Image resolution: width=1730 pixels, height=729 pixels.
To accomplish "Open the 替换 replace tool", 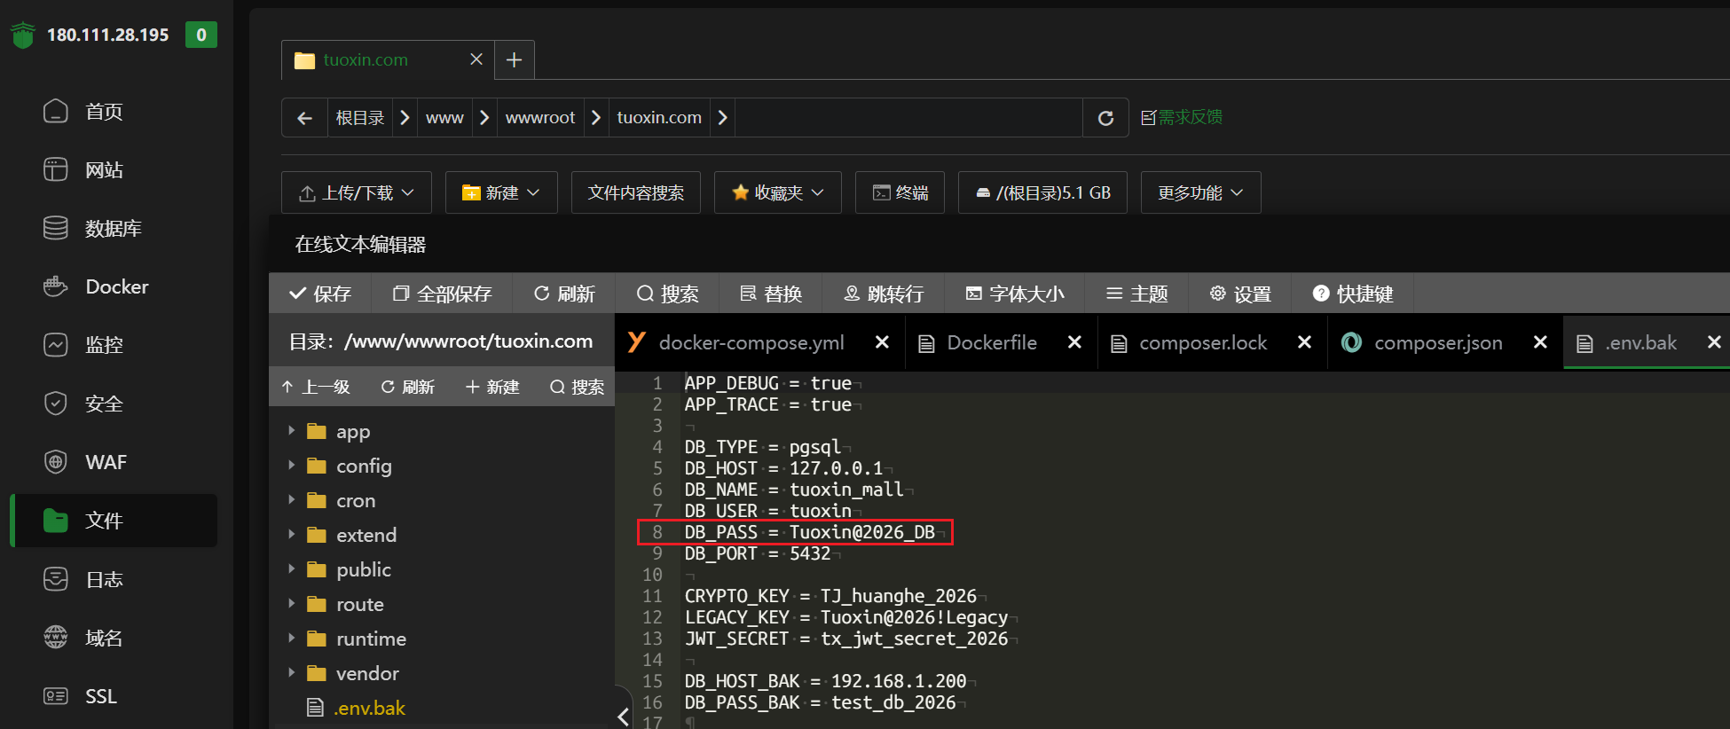I will click(x=771, y=294).
